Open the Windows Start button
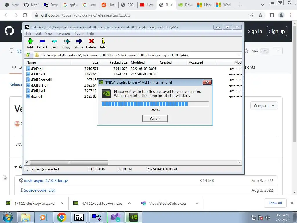This screenshot has height=223, width=297. (8, 217)
